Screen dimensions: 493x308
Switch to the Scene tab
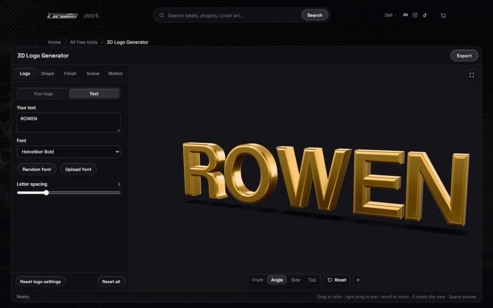tap(93, 74)
